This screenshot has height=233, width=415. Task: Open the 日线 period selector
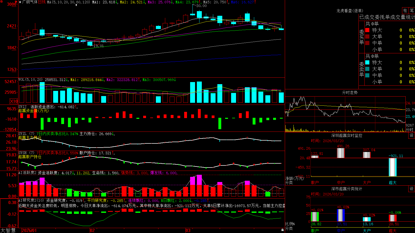click(42, 2)
